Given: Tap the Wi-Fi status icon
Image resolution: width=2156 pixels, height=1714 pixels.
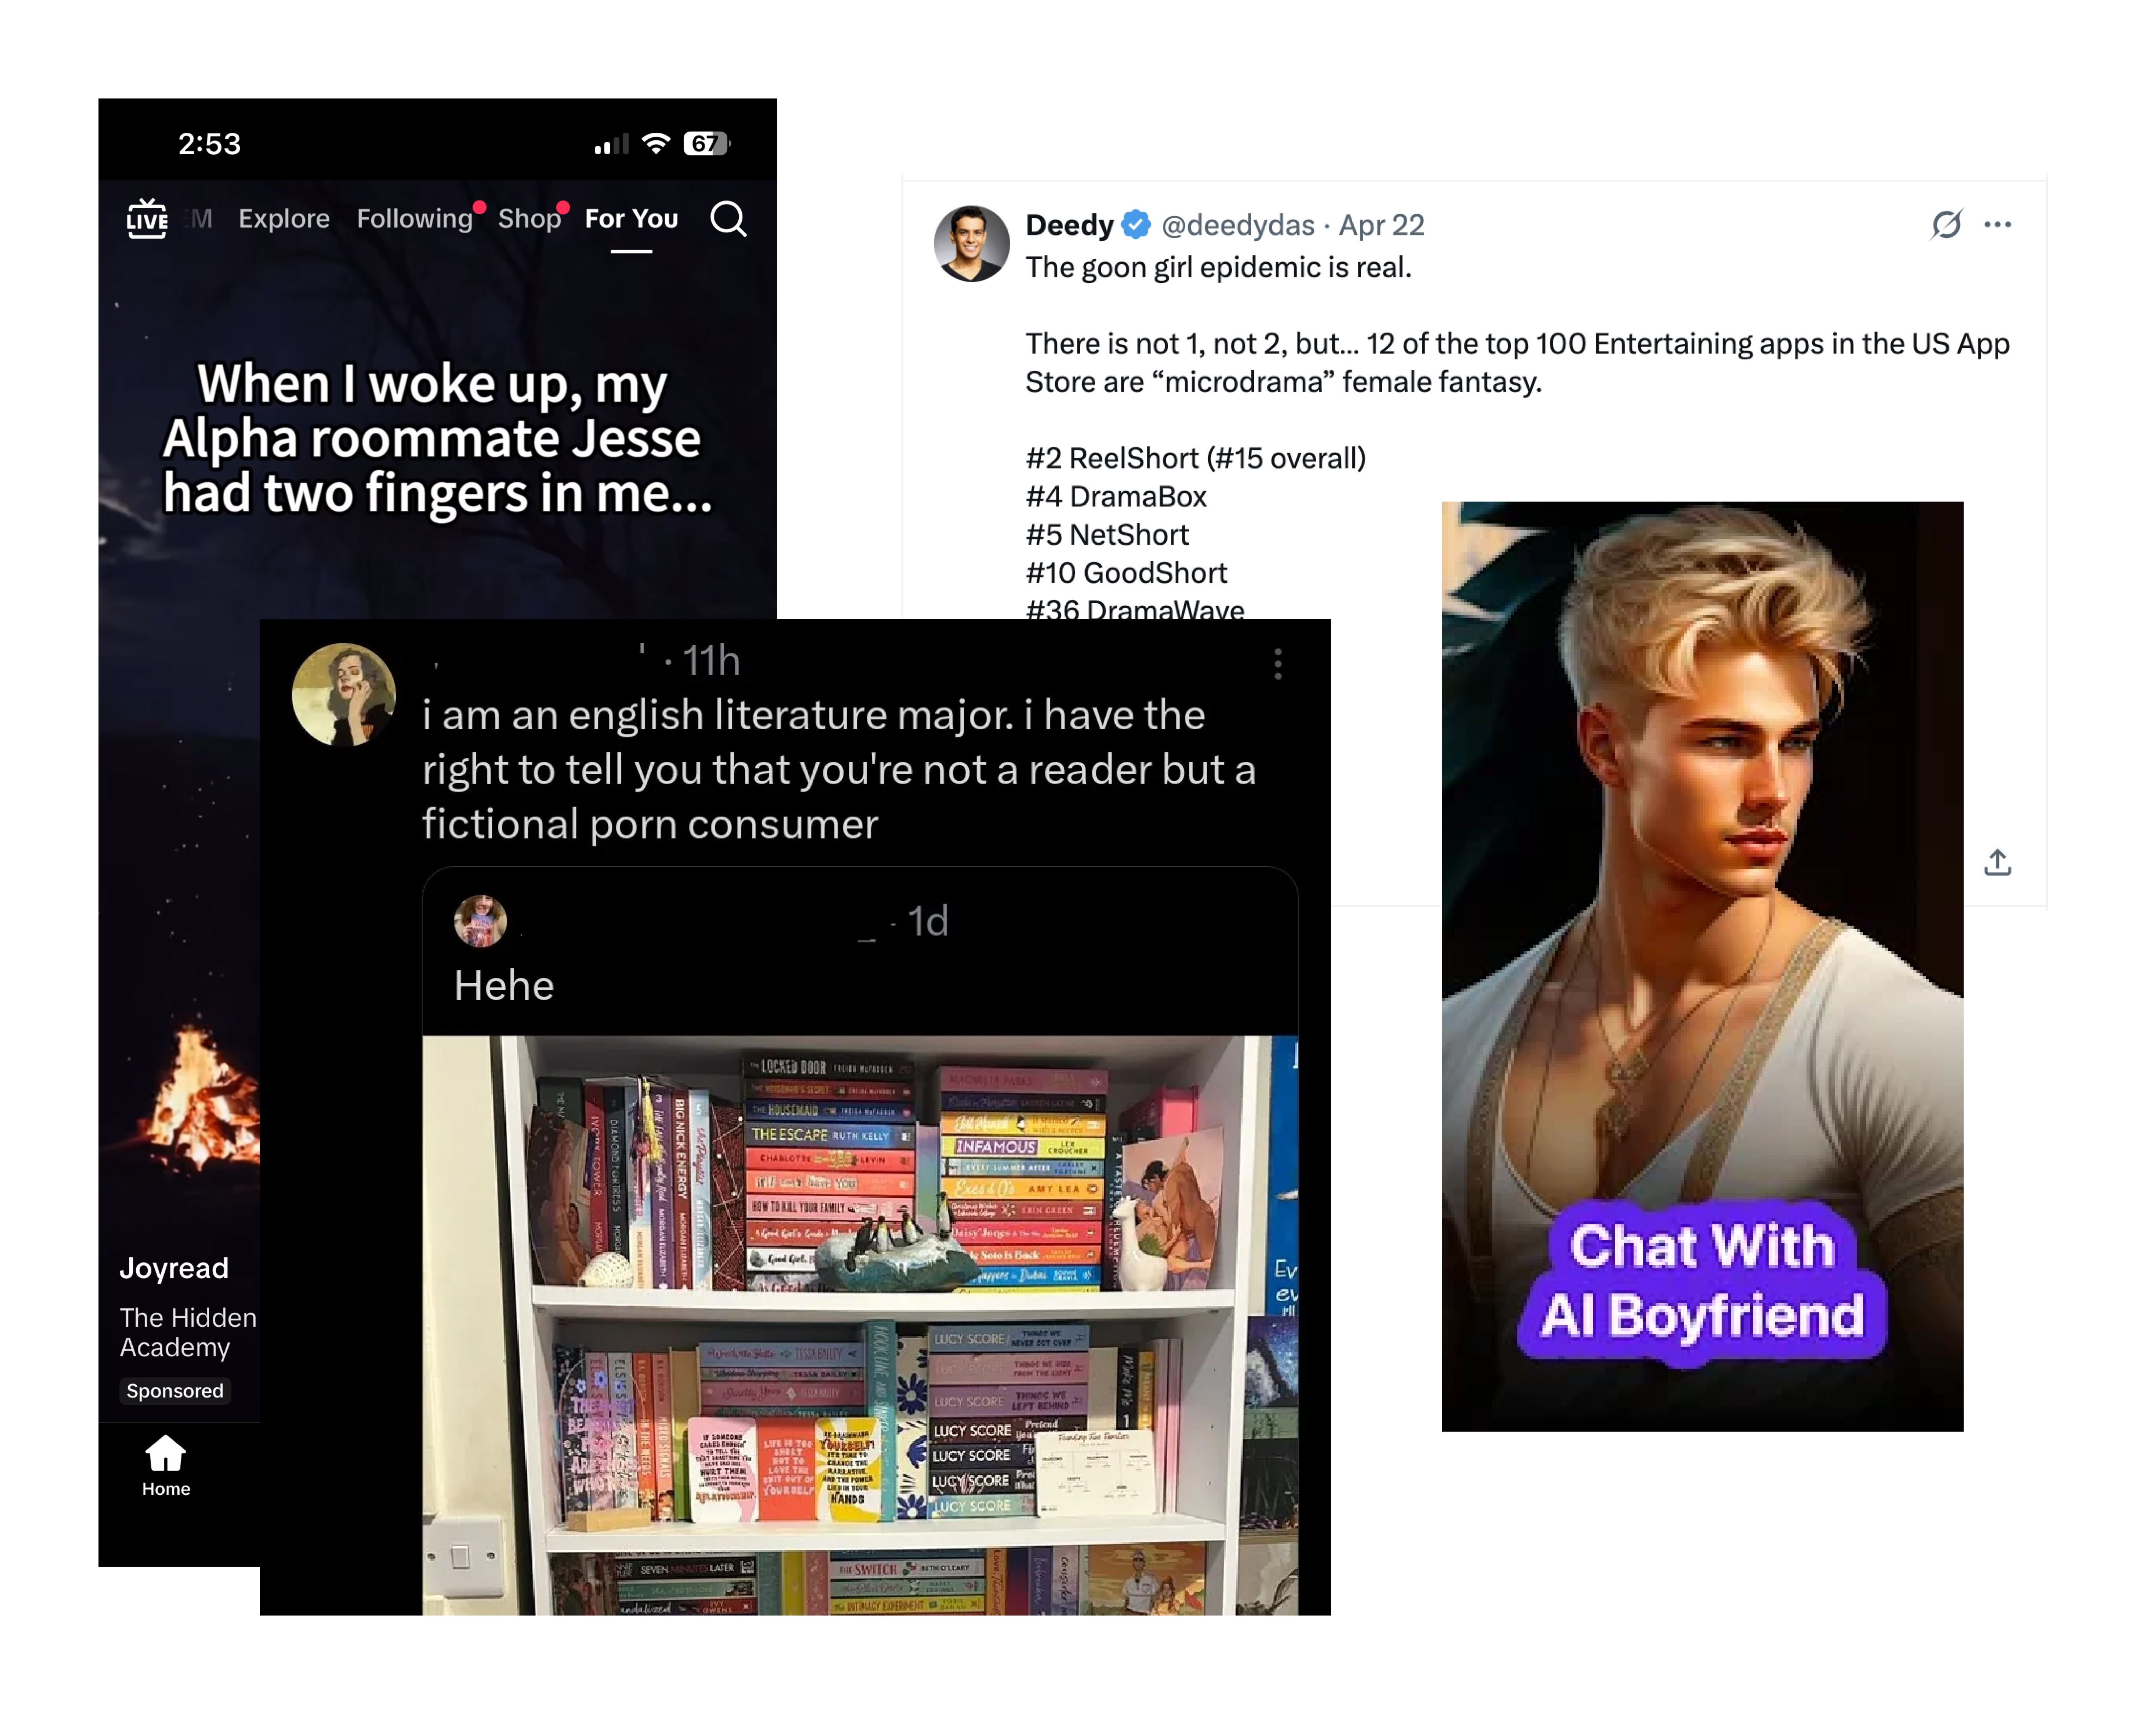Looking at the screenshot, I should [x=656, y=143].
